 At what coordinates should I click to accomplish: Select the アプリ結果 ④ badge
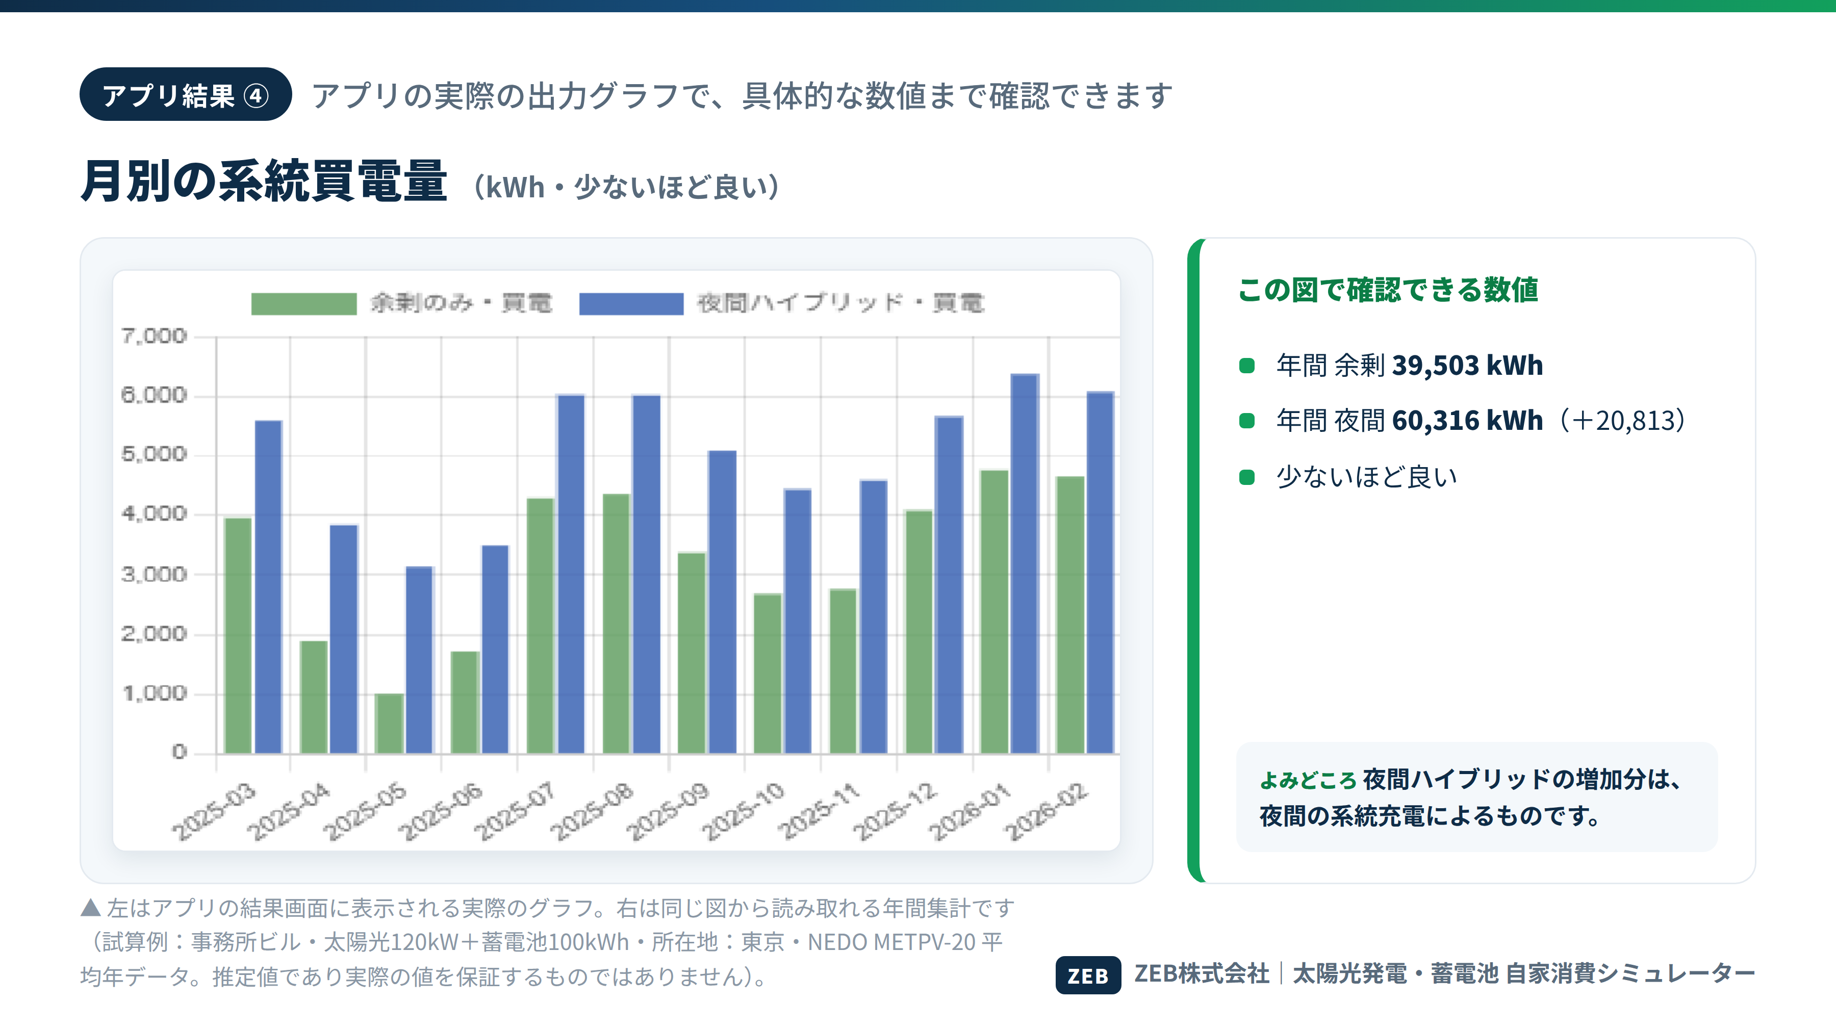pyautogui.click(x=185, y=95)
